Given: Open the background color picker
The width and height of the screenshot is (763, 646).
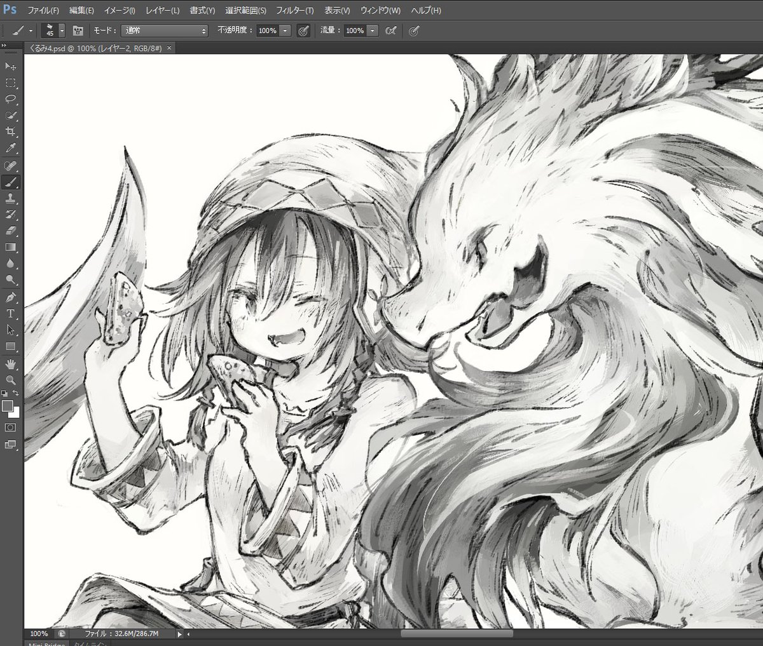Looking at the screenshot, I should (17, 414).
